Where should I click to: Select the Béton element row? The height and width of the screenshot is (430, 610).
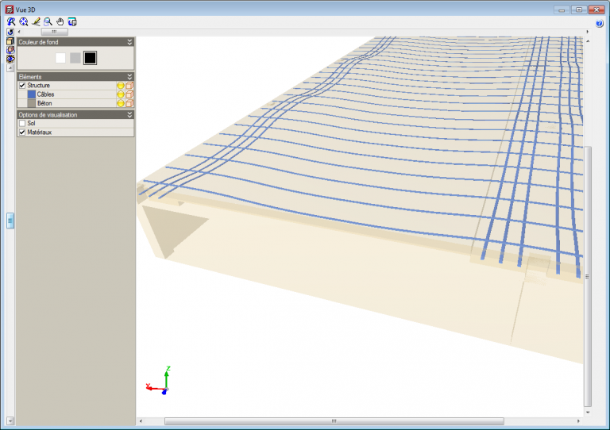(75, 103)
